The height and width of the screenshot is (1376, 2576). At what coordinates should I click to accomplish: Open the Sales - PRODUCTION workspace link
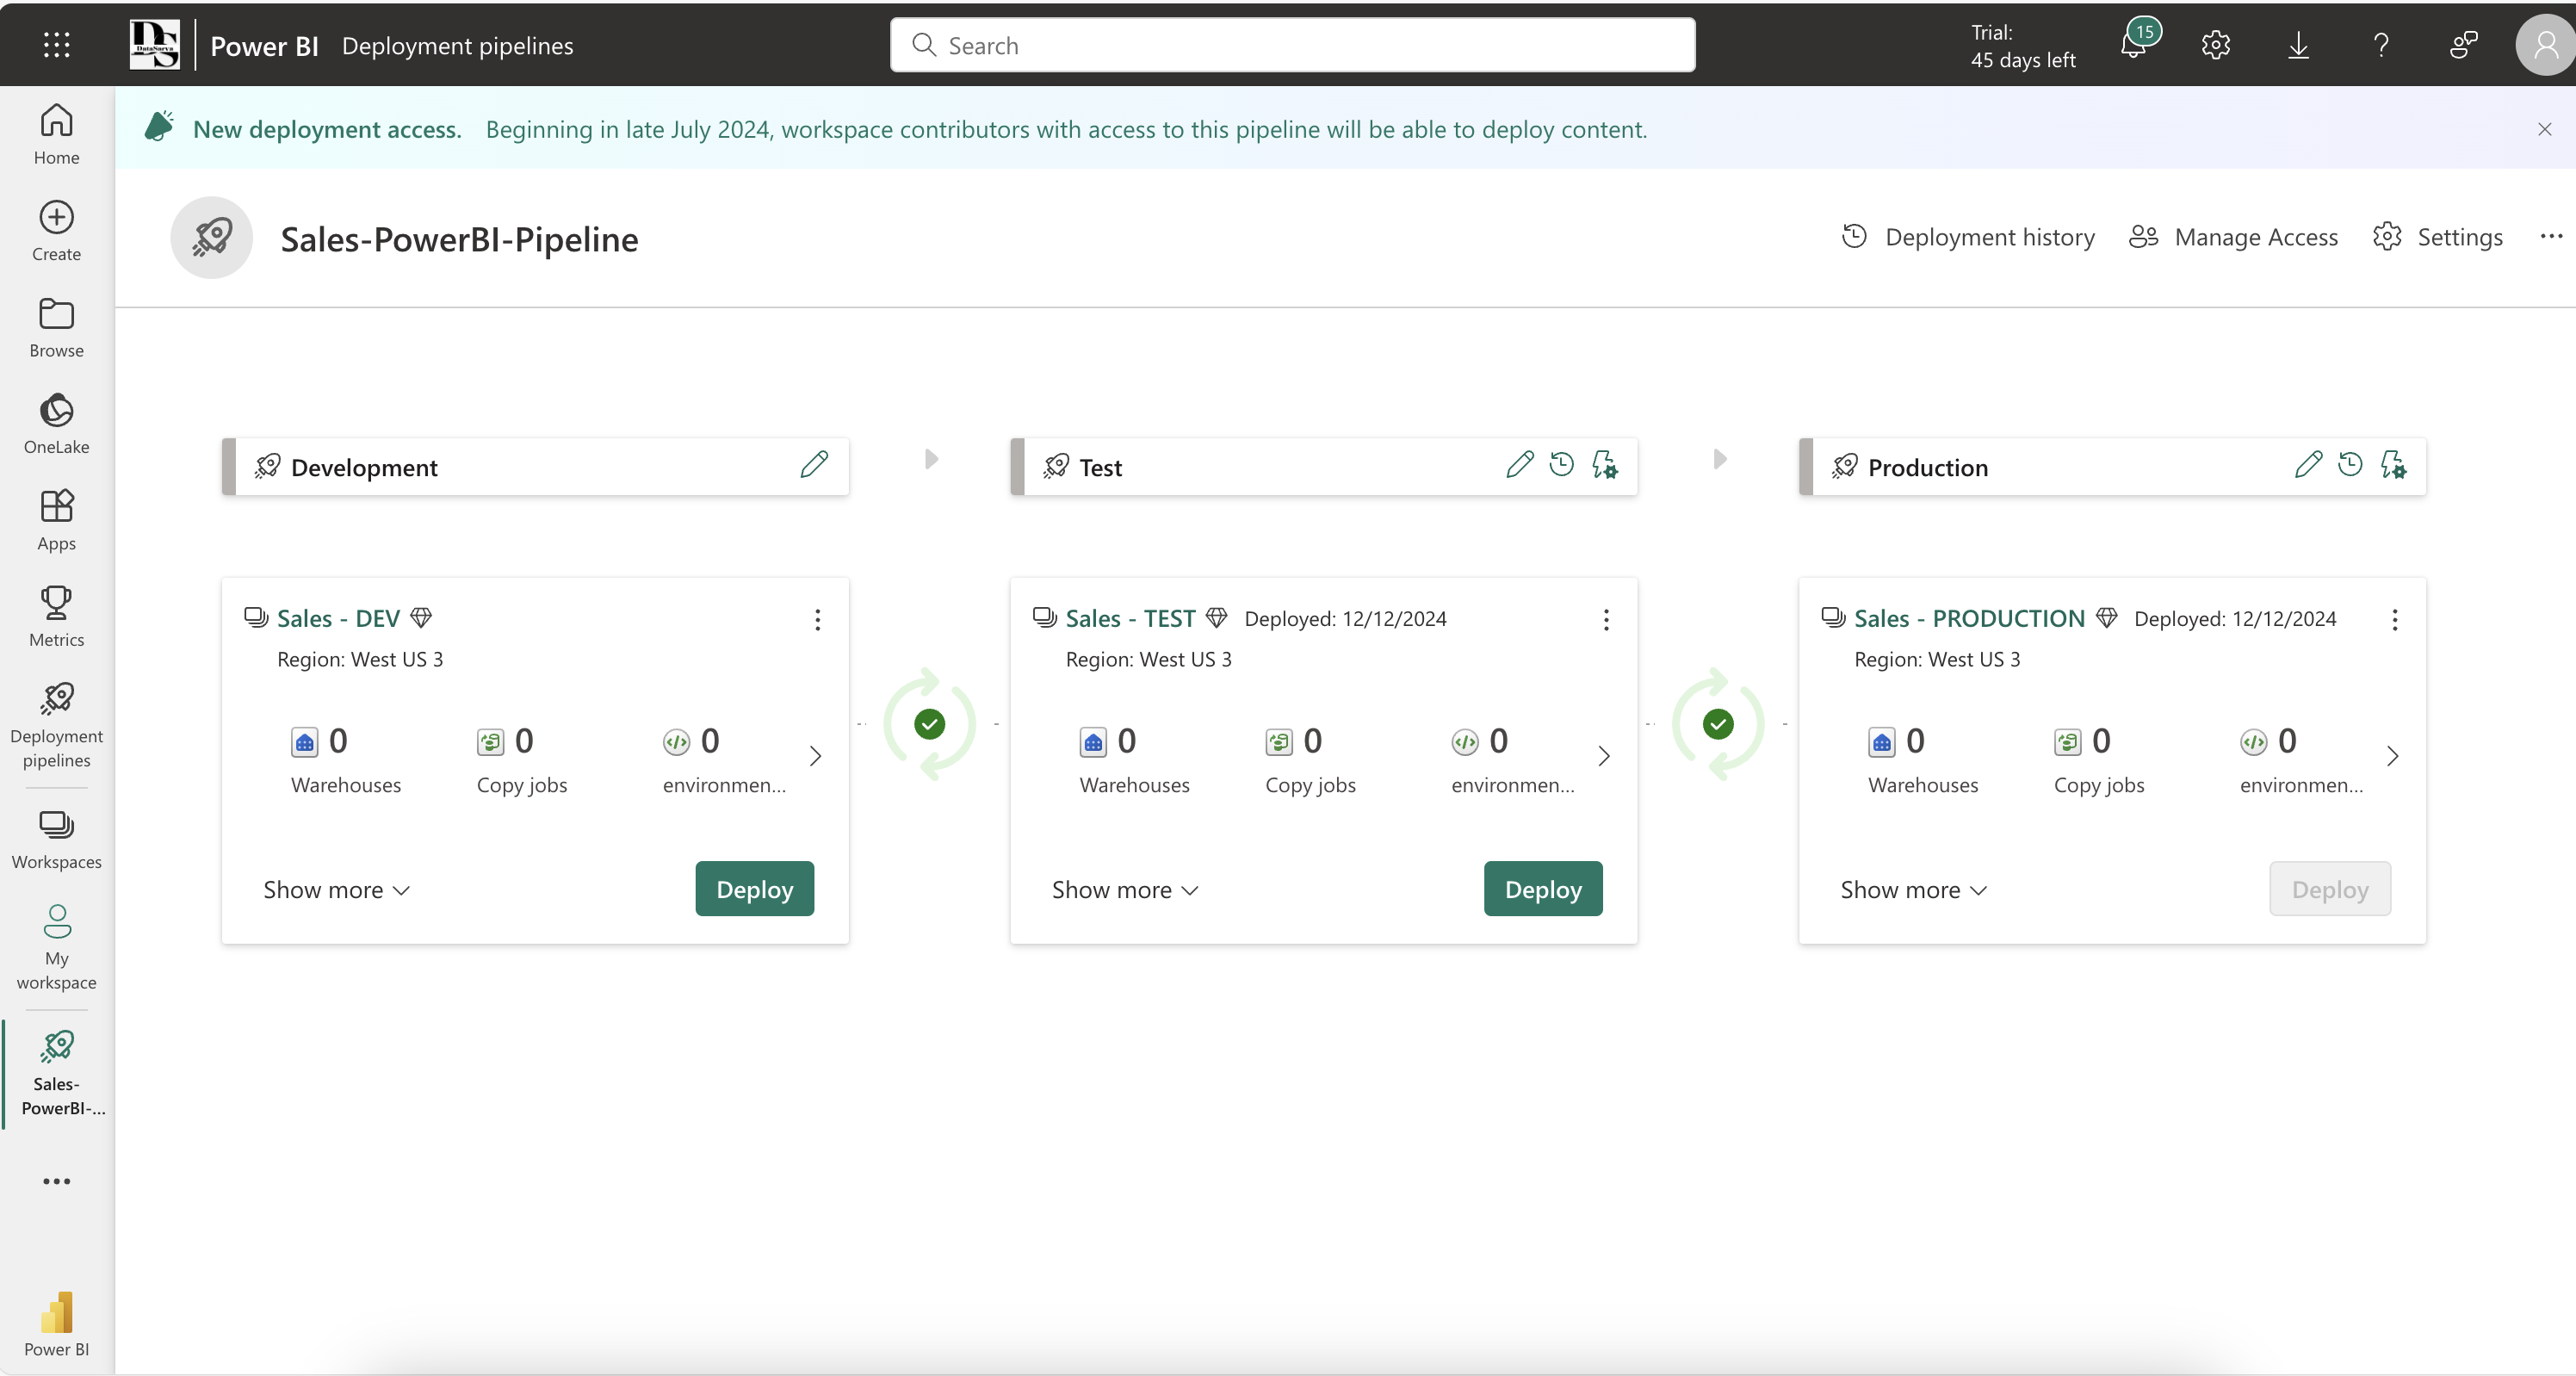1969,618
